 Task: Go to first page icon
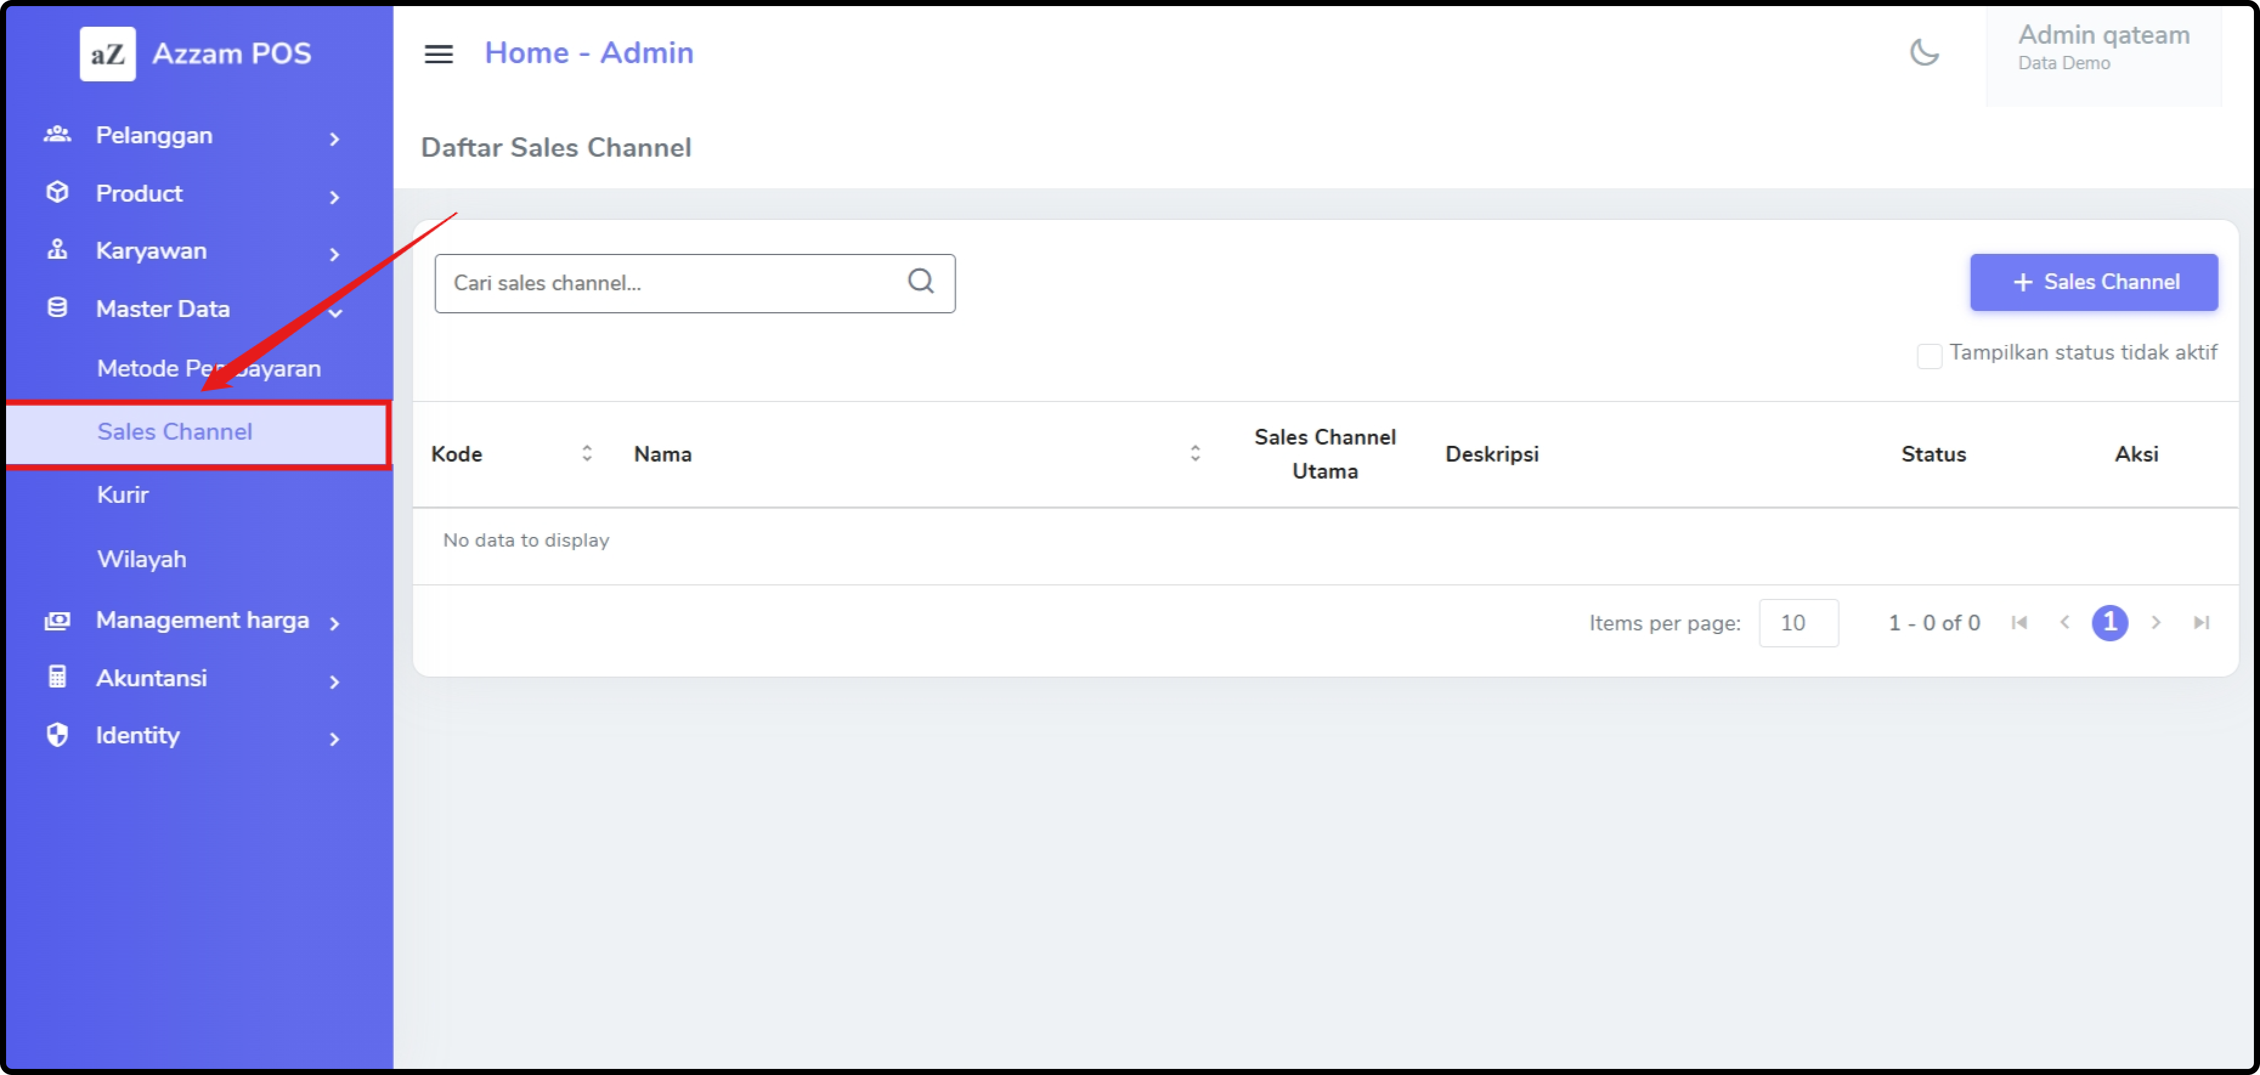[2019, 623]
